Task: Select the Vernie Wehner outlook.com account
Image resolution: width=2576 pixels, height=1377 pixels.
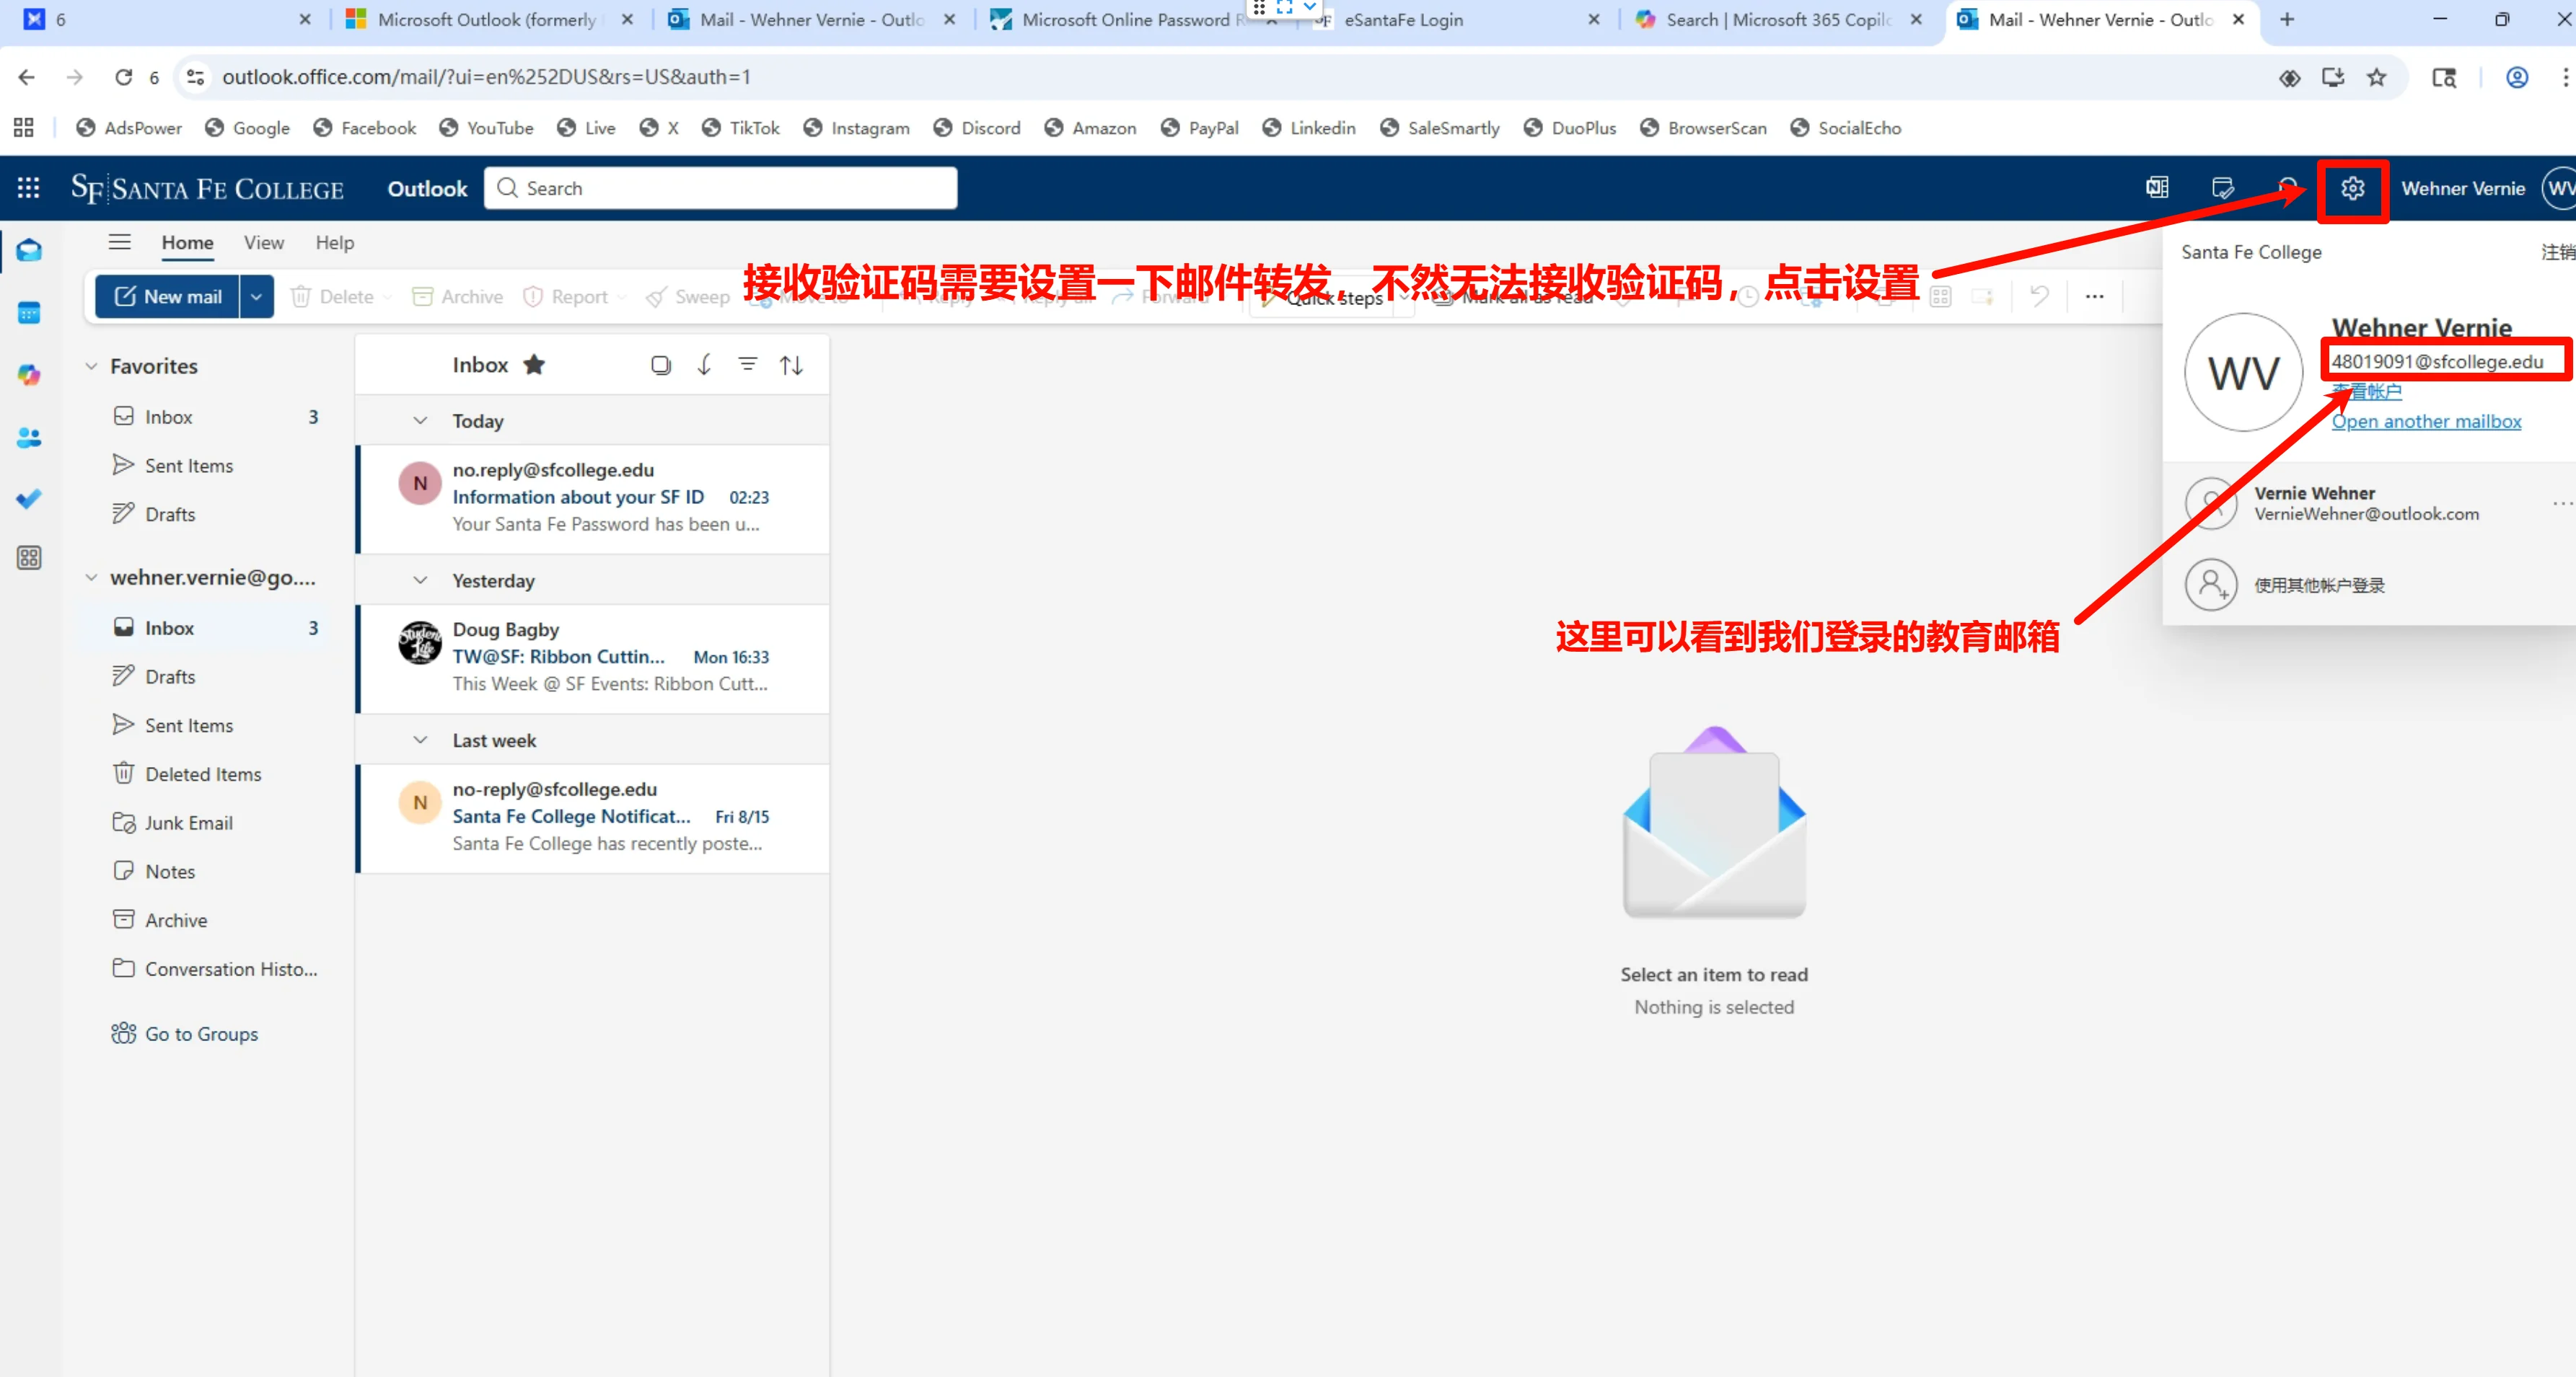Action: (x=2366, y=504)
